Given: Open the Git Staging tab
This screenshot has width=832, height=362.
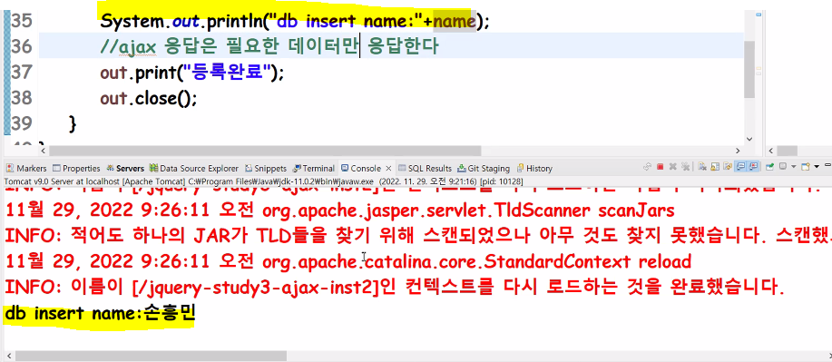Looking at the screenshot, I should tap(484, 168).
